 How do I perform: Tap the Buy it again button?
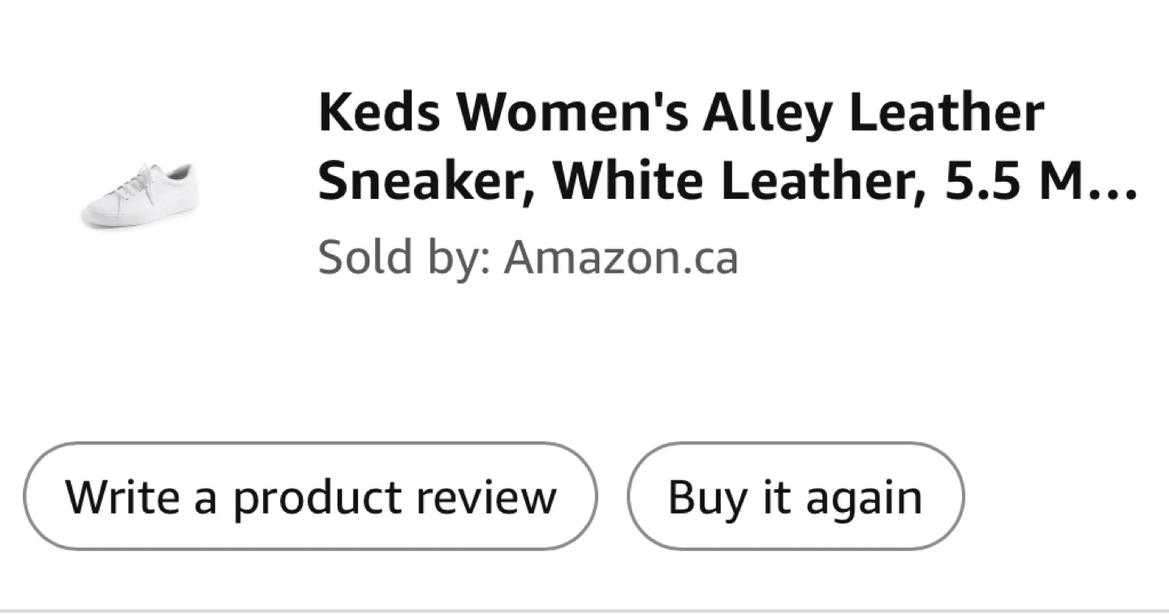coord(795,497)
